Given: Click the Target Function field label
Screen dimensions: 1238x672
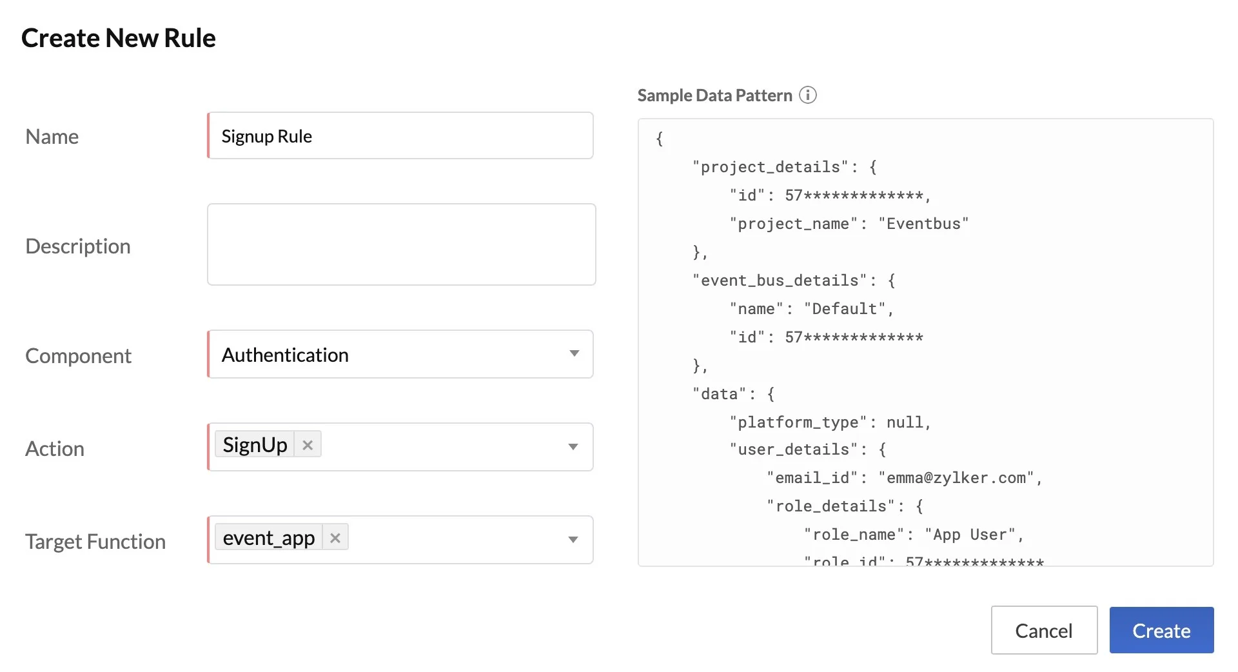Looking at the screenshot, I should tap(95, 541).
